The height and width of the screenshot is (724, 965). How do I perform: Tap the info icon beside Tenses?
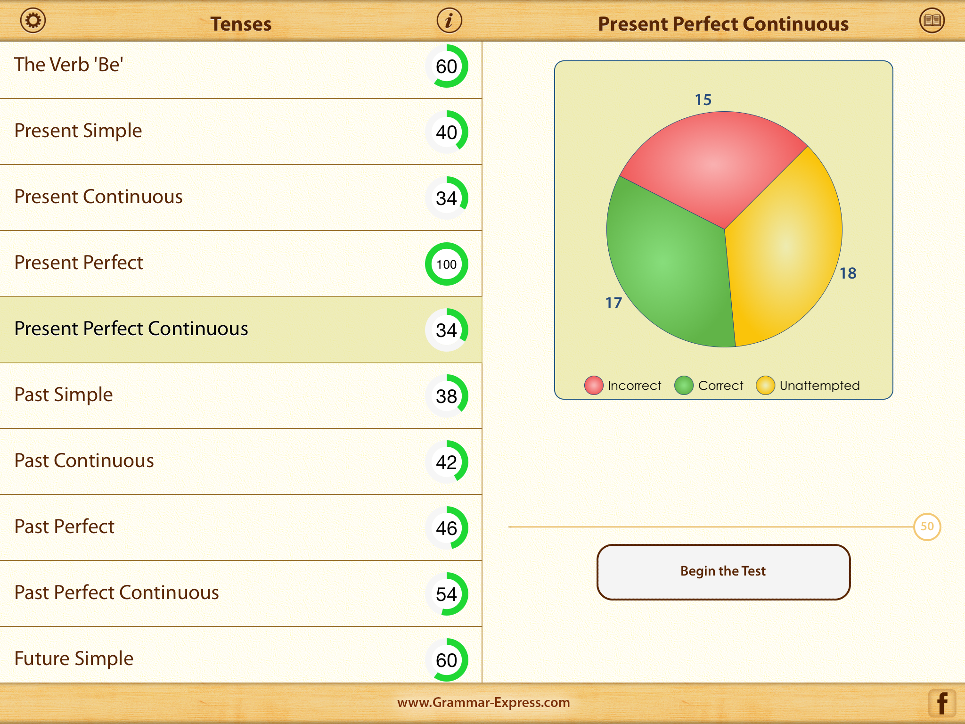[449, 21]
